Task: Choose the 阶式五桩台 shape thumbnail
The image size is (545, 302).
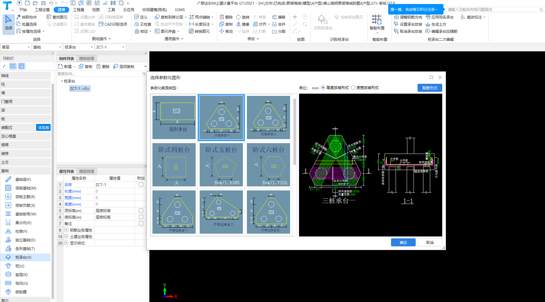Action: click(x=221, y=165)
